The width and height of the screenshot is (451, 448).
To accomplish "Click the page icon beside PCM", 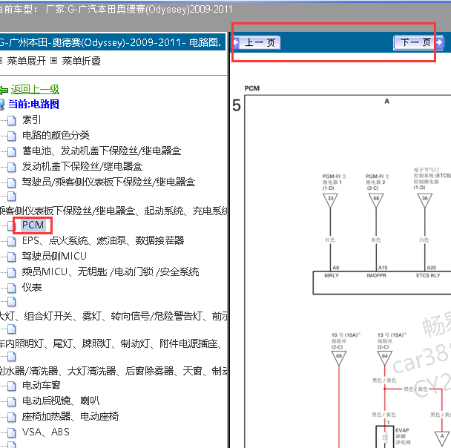I will point(10,226).
